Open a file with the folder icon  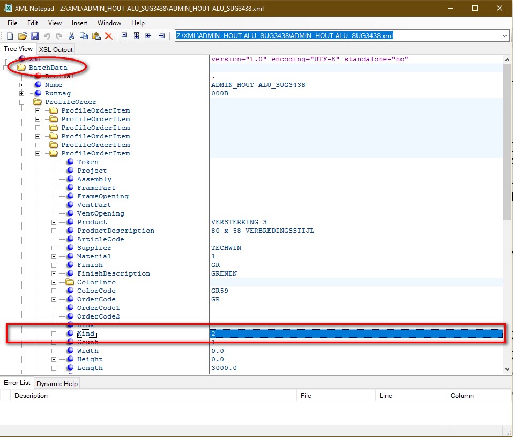pyautogui.click(x=23, y=36)
